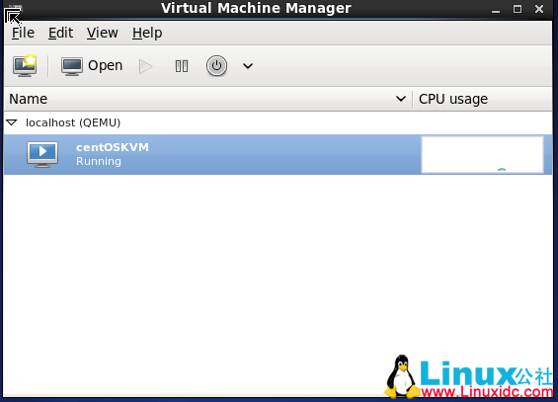558x402 pixels.
Task: Open the View menu
Action: (103, 33)
